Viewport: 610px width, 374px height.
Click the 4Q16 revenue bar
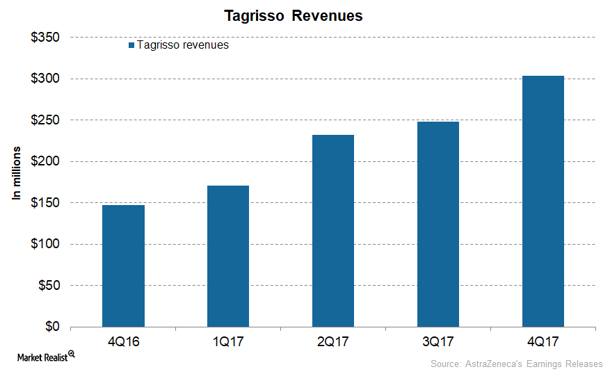123,266
